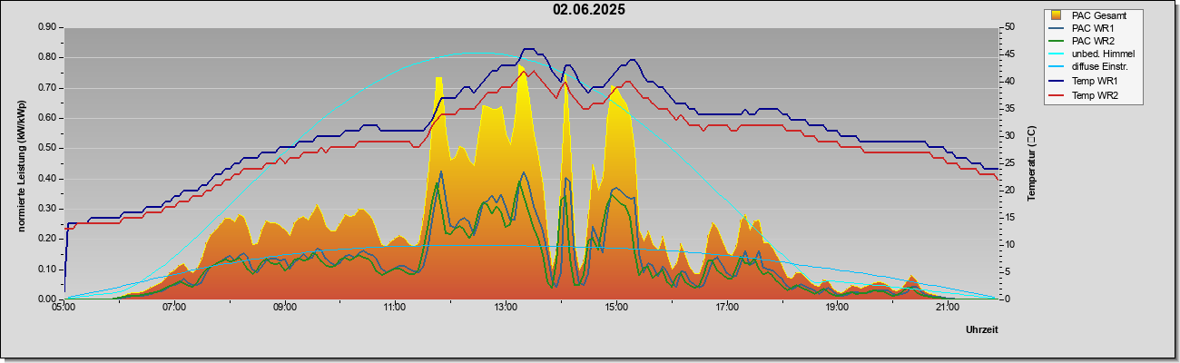This screenshot has height=363, width=1180.
Task: Click the 21:00 time axis tick label
Action: 948,308
